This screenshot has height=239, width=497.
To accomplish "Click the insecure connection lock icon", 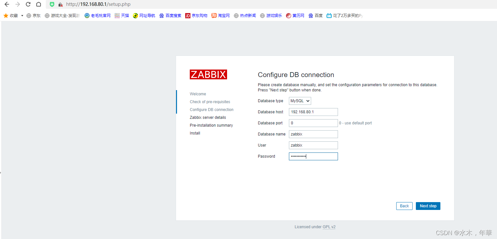I will [x=61, y=5].
